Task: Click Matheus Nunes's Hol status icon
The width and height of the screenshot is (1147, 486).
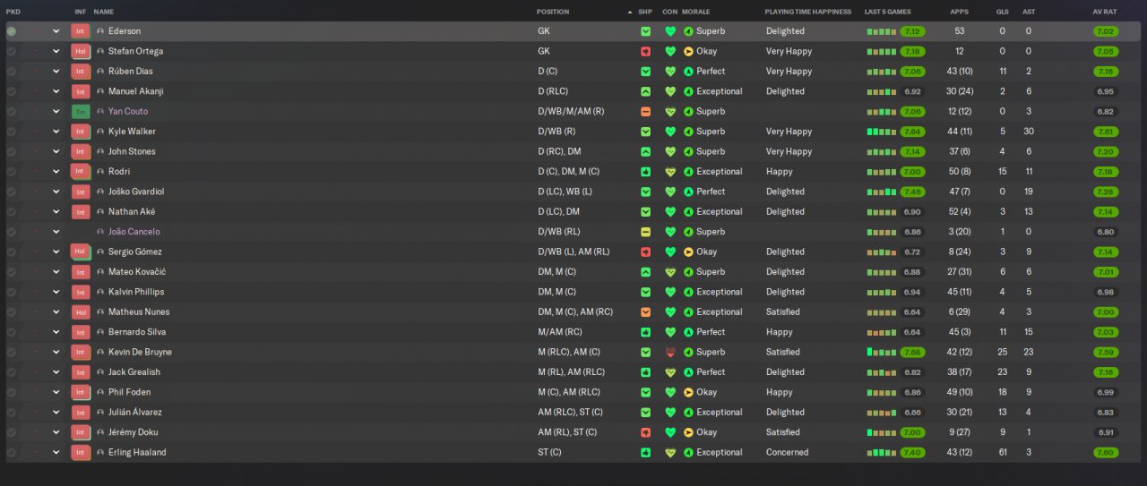Action: [81, 312]
